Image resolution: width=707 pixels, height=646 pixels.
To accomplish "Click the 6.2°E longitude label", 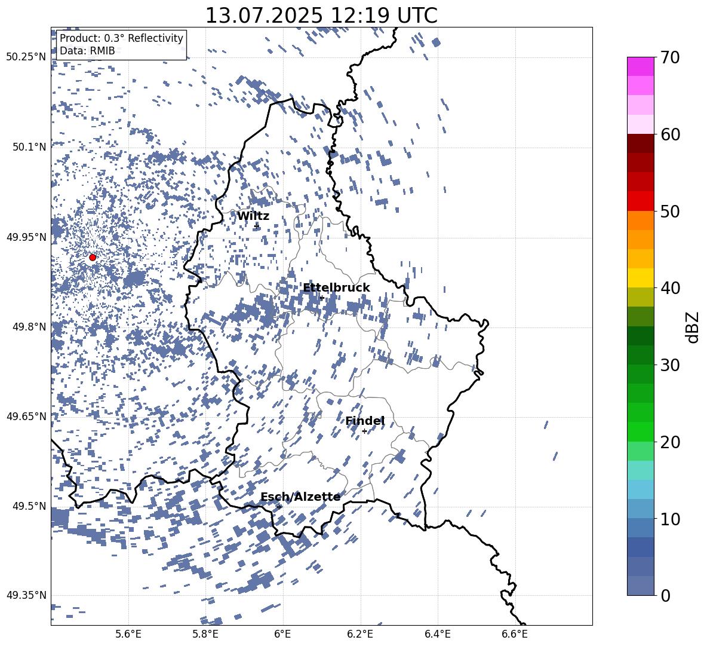I will (360, 634).
